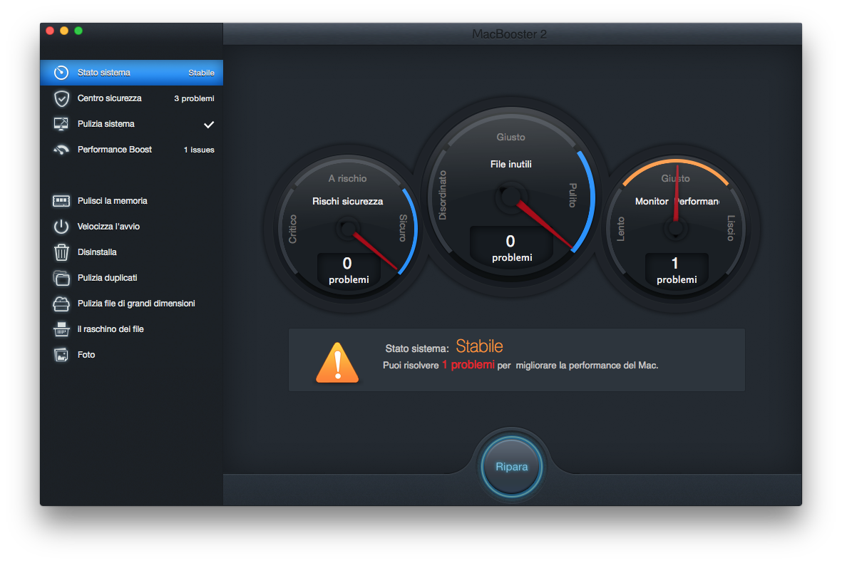This screenshot has width=842, height=563.
Task: Open il raschino dei file tool
Action: pyautogui.click(x=132, y=329)
